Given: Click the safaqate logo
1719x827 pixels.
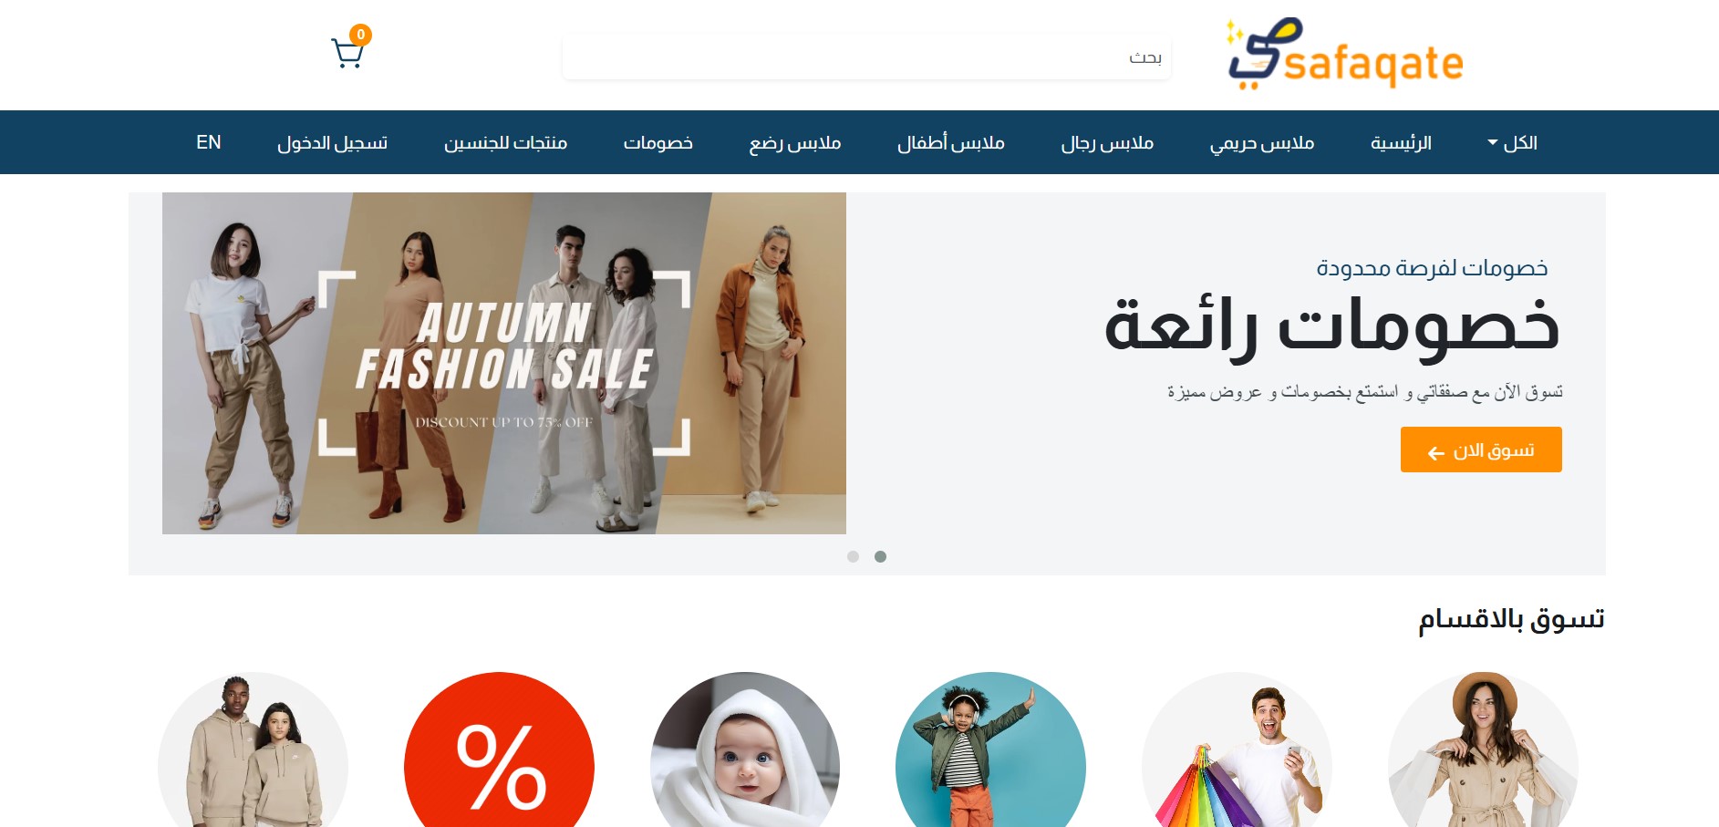Looking at the screenshot, I should point(1344,54).
